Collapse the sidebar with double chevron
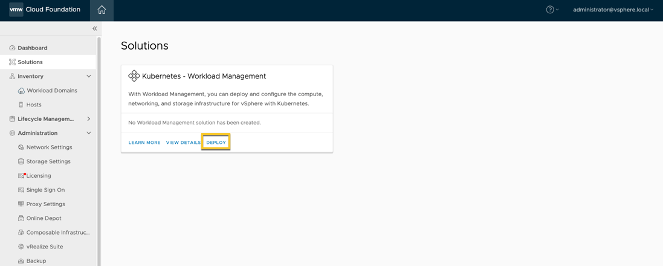663x266 pixels. click(95, 28)
